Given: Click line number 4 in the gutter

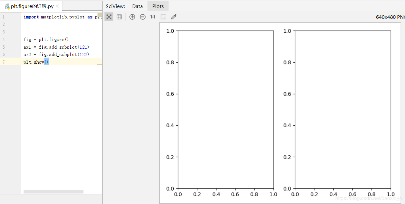Looking at the screenshot, I should coord(4,40).
